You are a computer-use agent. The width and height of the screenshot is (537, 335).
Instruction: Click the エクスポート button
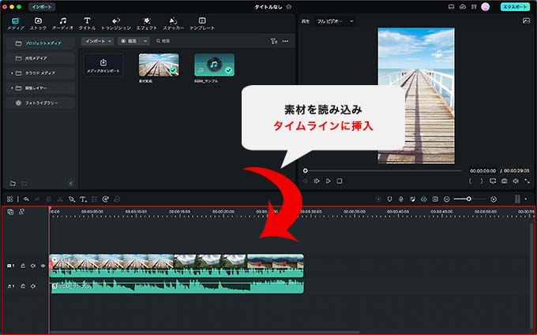coord(515,7)
